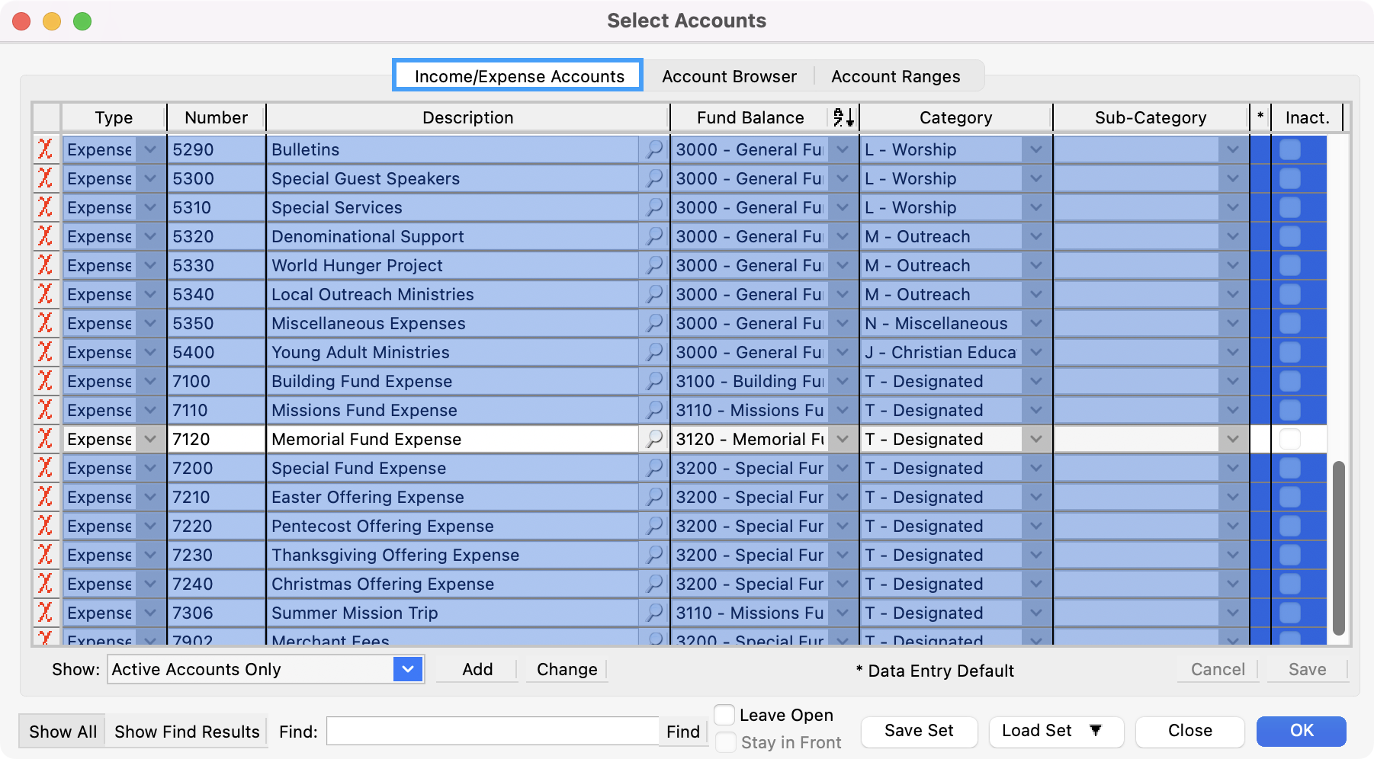Toggle inactive checkbox on Bulletins row
Viewport: 1374px width, 759px height.
click(1290, 149)
